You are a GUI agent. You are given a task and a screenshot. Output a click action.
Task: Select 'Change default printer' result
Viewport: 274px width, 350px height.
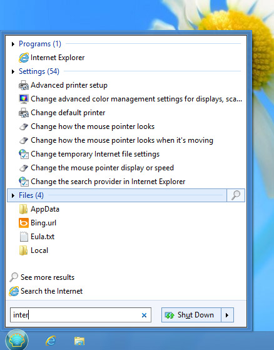click(x=68, y=113)
